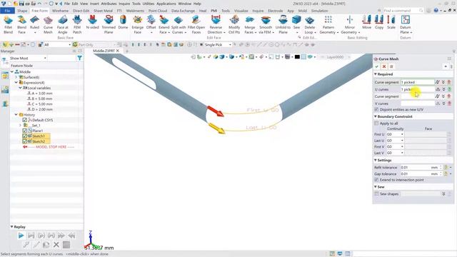Collapse the Boundary Constraint section
Viewport: 457px width, 257px height.
(376, 116)
